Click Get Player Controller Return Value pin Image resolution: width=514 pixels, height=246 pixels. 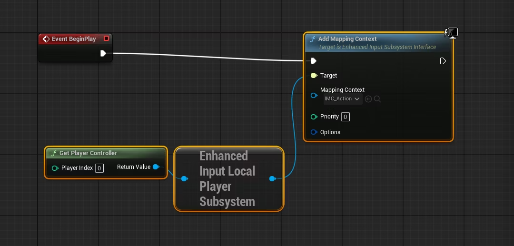[156, 167]
